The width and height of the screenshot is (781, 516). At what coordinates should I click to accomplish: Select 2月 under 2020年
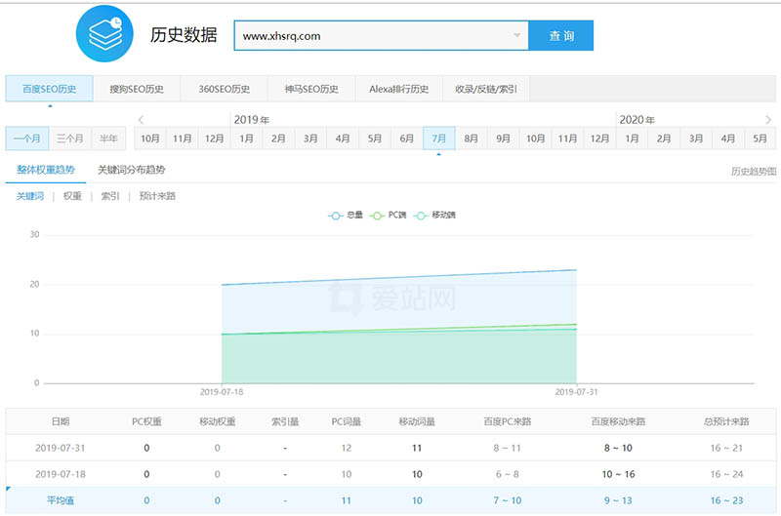(664, 139)
